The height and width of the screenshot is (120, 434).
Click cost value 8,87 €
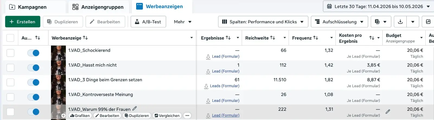tap(374, 80)
